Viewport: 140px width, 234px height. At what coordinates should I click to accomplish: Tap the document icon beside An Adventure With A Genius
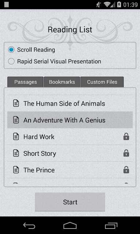tap(16, 120)
